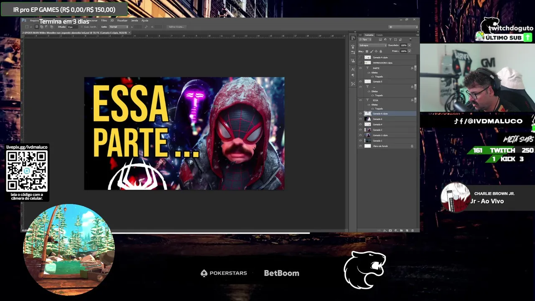The image size is (535, 301).
Task: Hide the Camada 1 layer
Action: pyautogui.click(x=360, y=141)
